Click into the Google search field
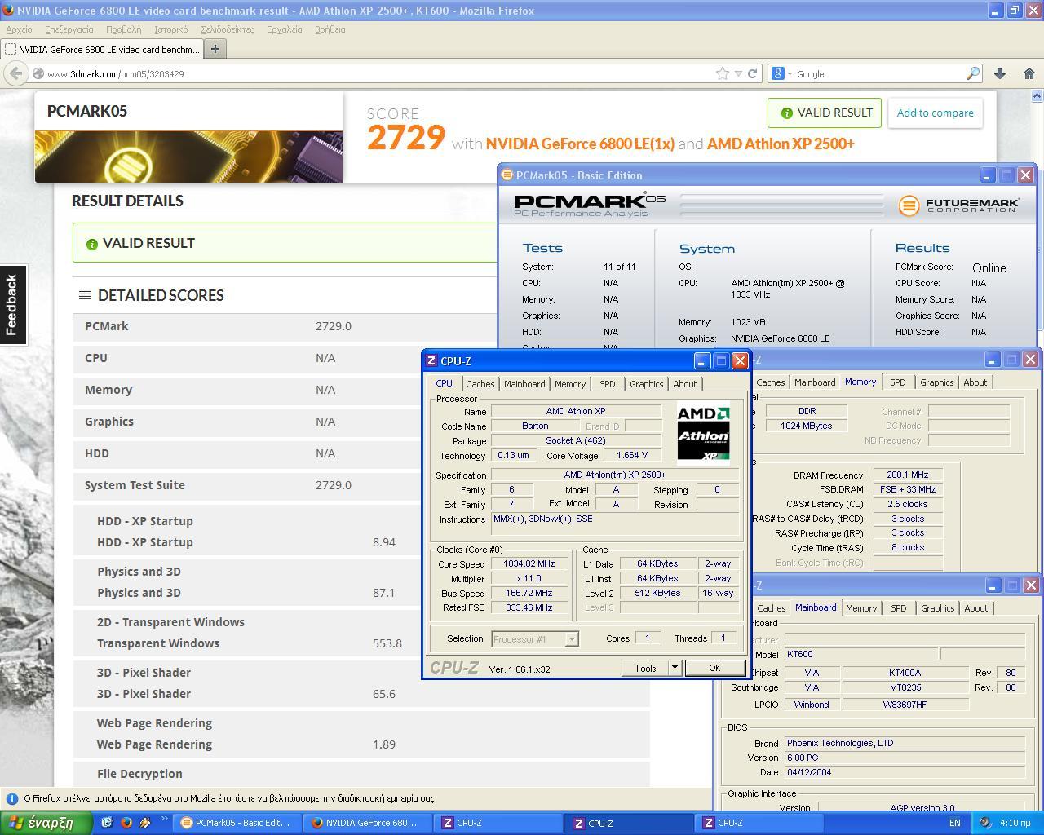 [879, 73]
